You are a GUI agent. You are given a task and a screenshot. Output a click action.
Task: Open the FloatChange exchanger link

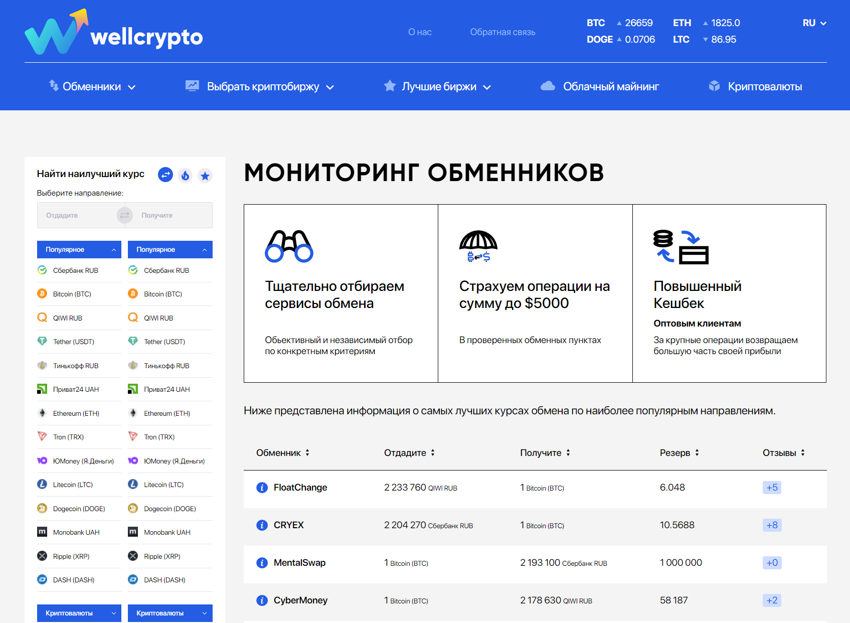(300, 488)
